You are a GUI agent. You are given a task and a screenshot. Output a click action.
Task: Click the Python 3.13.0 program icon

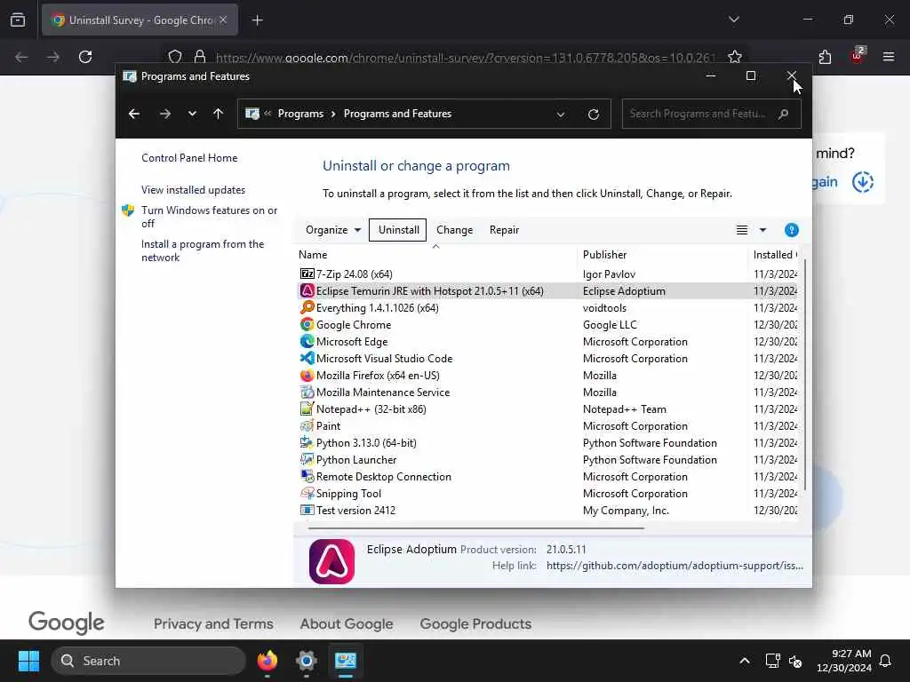pyautogui.click(x=307, y=442)
